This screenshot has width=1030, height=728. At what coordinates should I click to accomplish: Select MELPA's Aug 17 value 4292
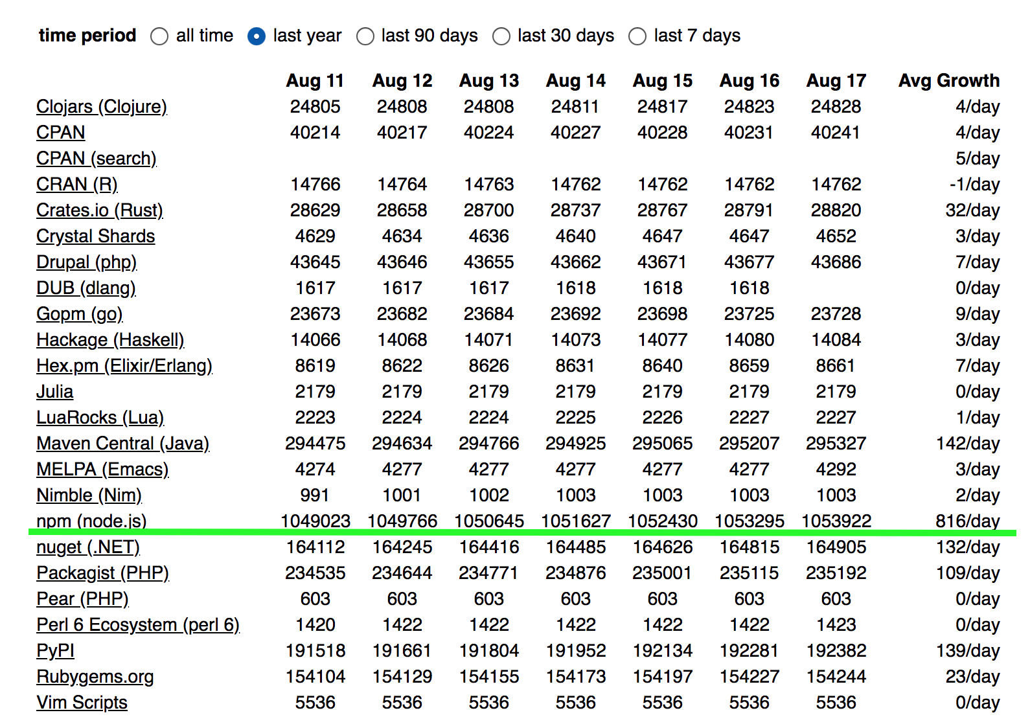click(836, 470)
